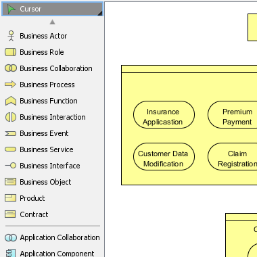The image size is (257, 257).
Task: Click the Contract label
Action: click(34, 214)
